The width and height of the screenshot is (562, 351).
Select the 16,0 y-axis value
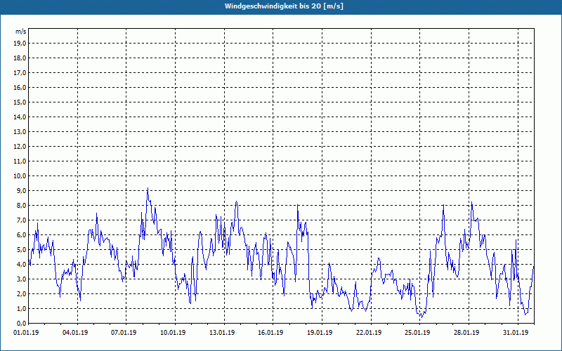tap(20, 87)
